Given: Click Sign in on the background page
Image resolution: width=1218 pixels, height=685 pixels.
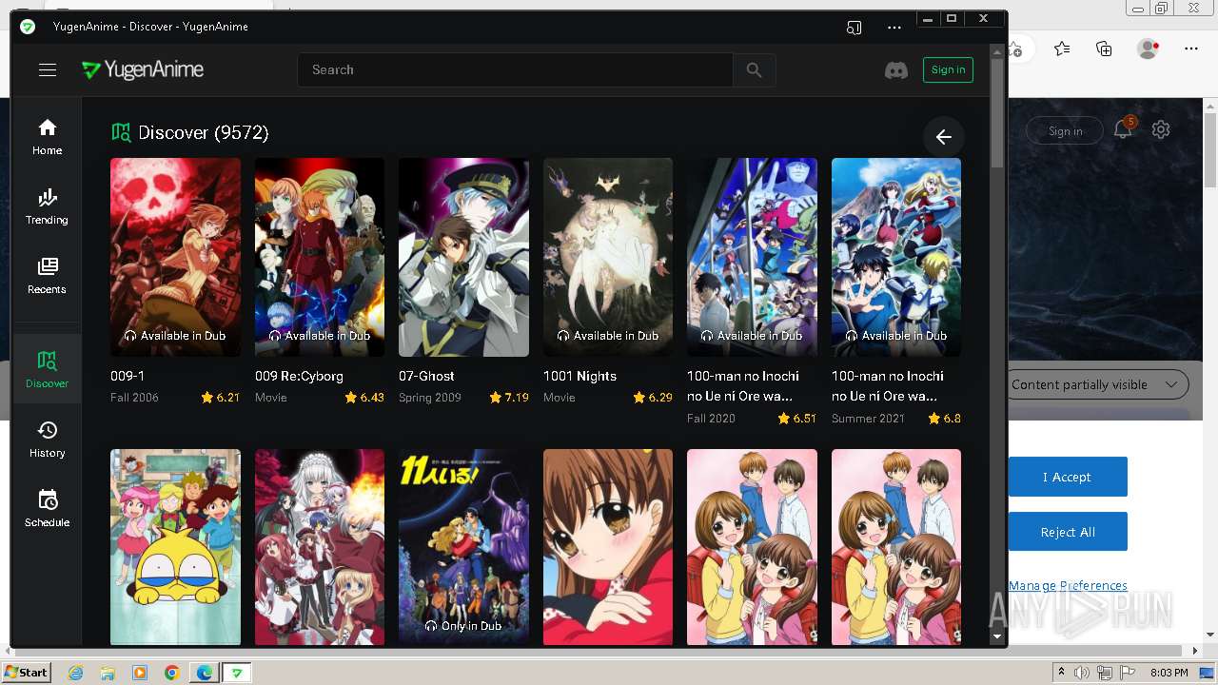Looking at the screenshot, I should 1065,131.
